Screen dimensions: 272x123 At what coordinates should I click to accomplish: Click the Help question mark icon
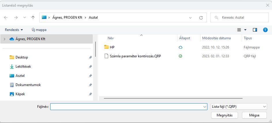[265, 30]
